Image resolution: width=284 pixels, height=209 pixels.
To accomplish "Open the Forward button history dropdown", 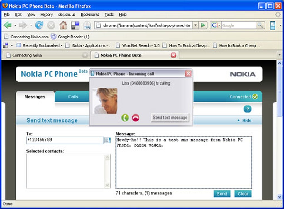I will [x=31, y=25].
